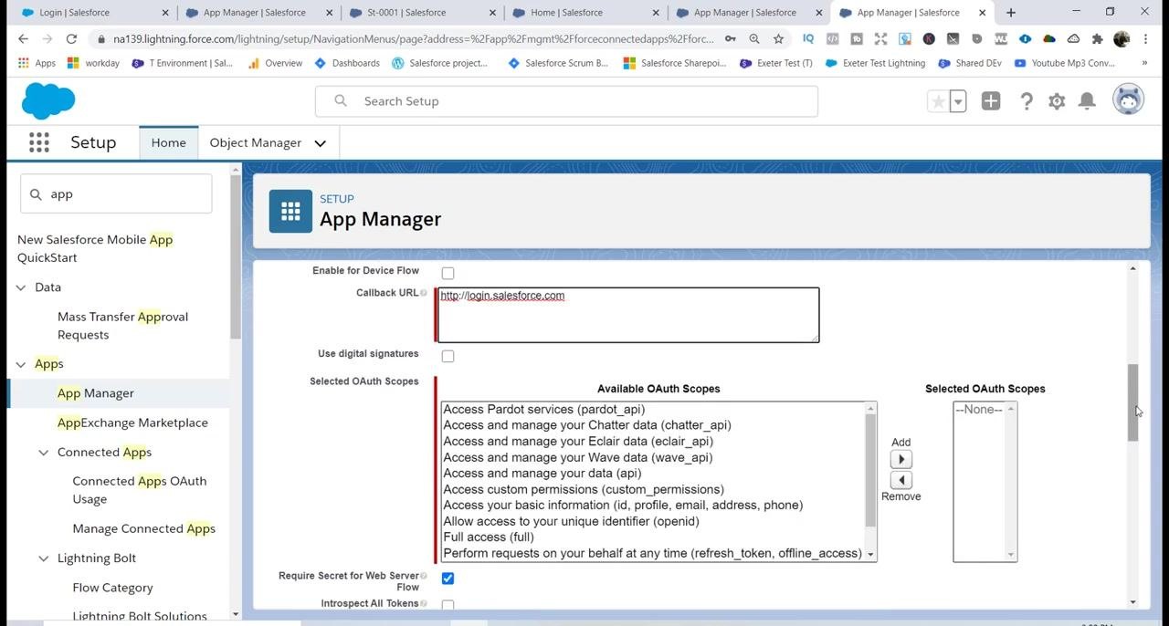Toggle Use digital signatures checkbox
The height and width of the screenshot is (626, 1169).
coord(448,356)
